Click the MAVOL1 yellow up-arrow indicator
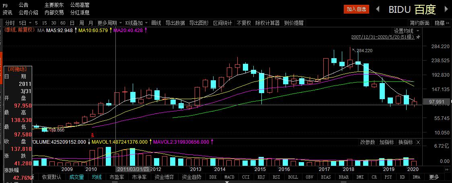The height and width of the screenshot is (183, 452). pos(150,142)
